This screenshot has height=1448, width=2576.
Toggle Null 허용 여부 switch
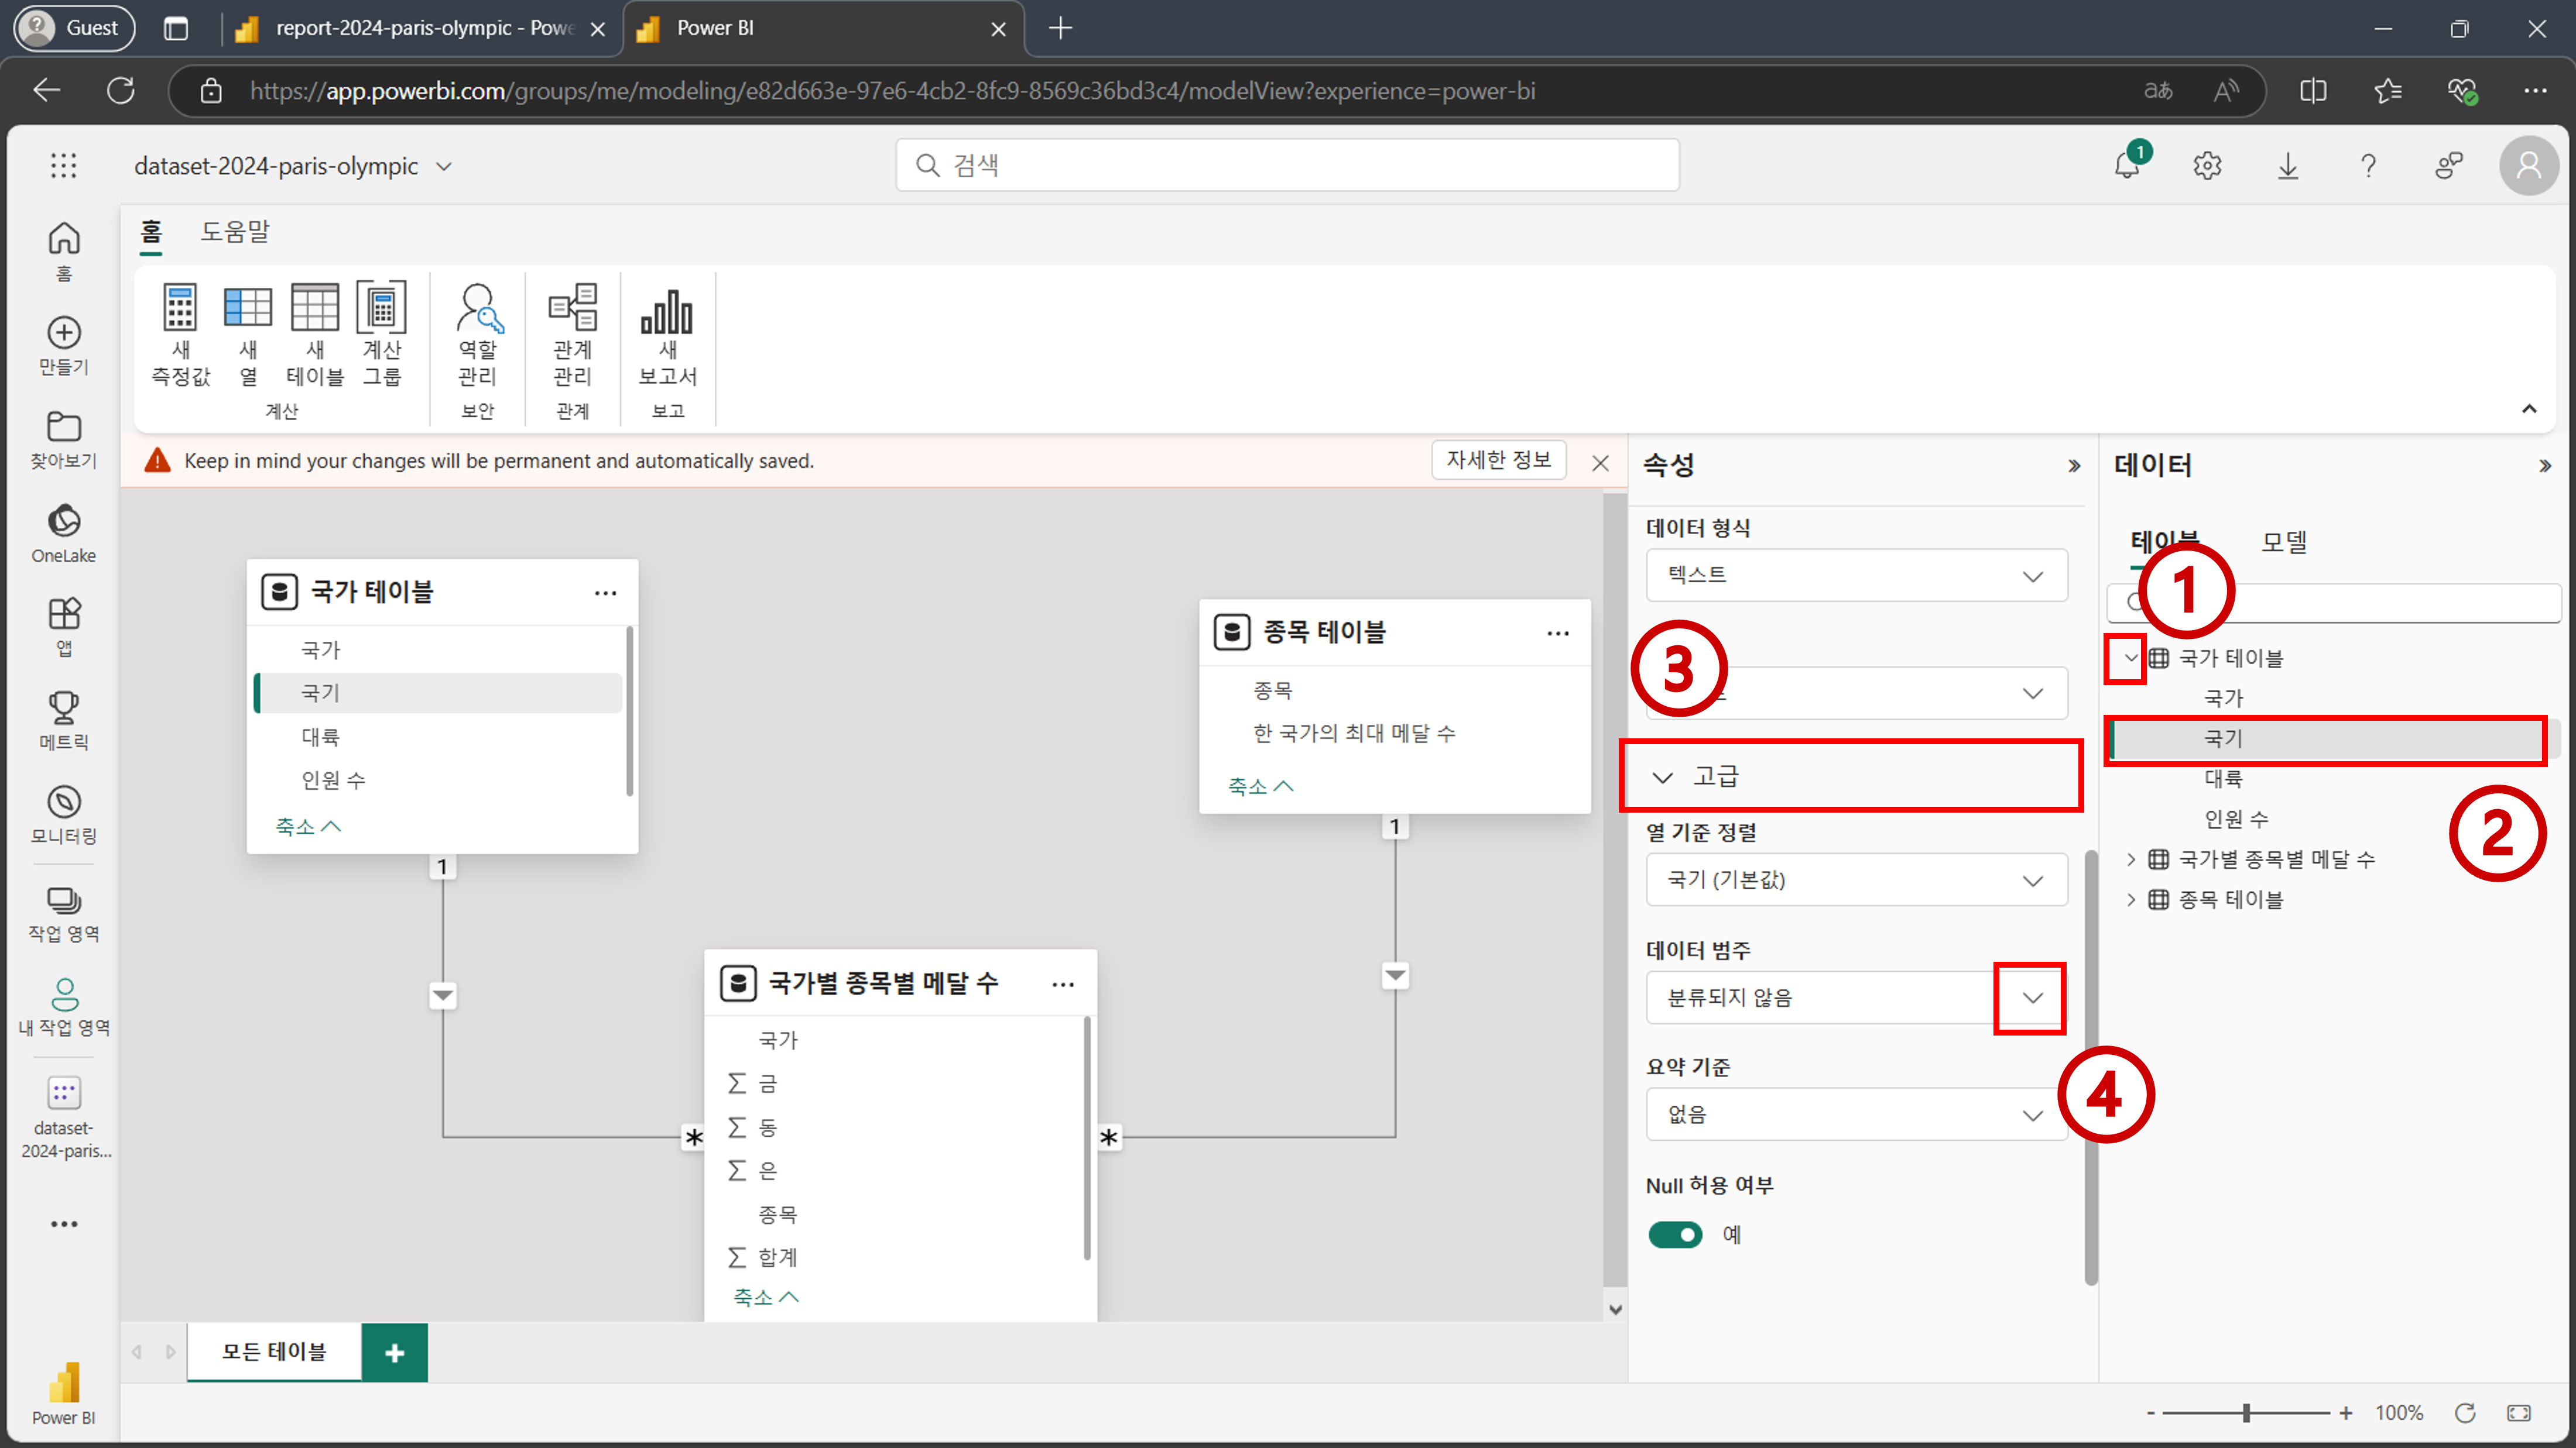1675,1235
